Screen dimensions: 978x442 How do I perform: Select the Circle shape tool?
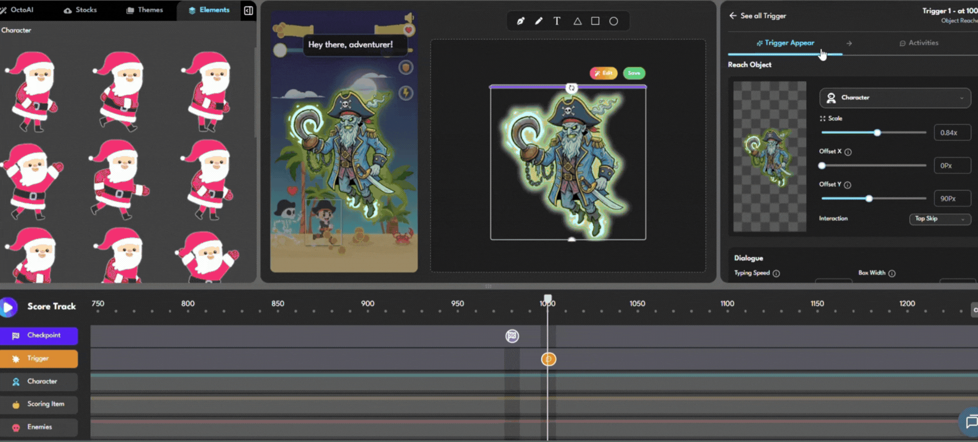pos(614,21)
